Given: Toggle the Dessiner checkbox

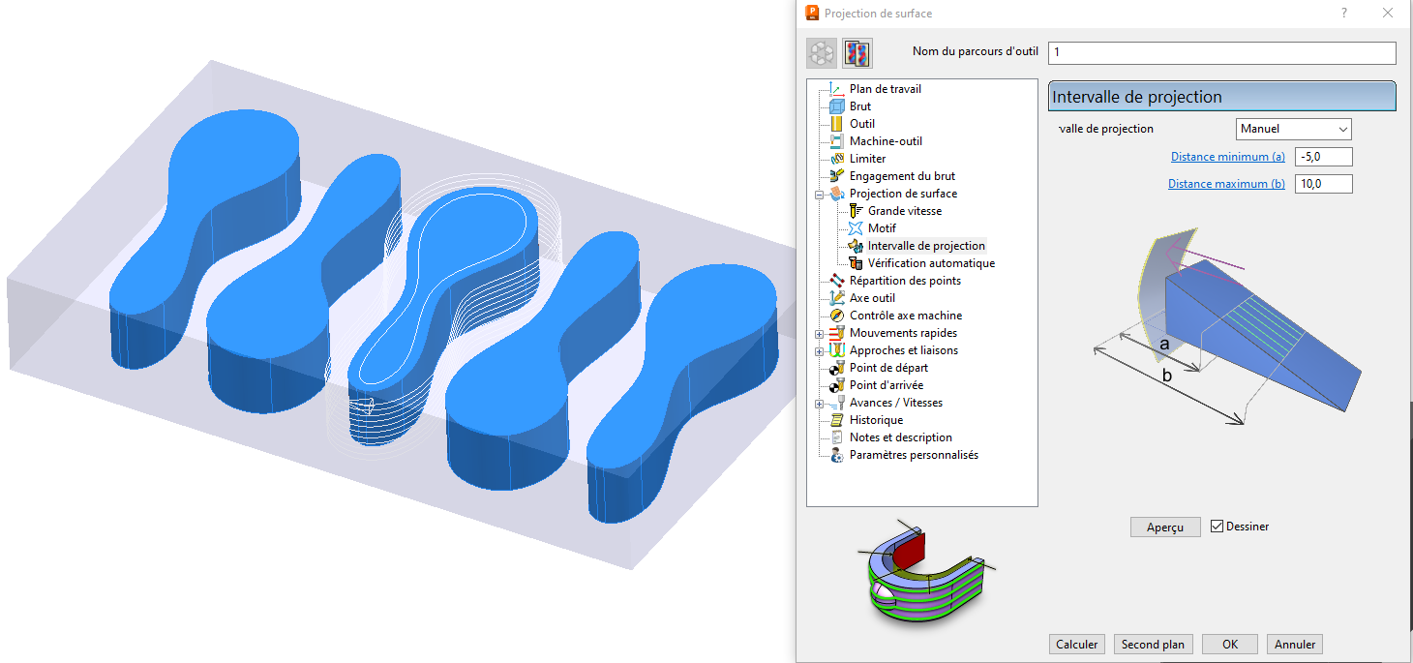Looking at the screenshot, I should pyautogui.click(x=1218, y=527).
